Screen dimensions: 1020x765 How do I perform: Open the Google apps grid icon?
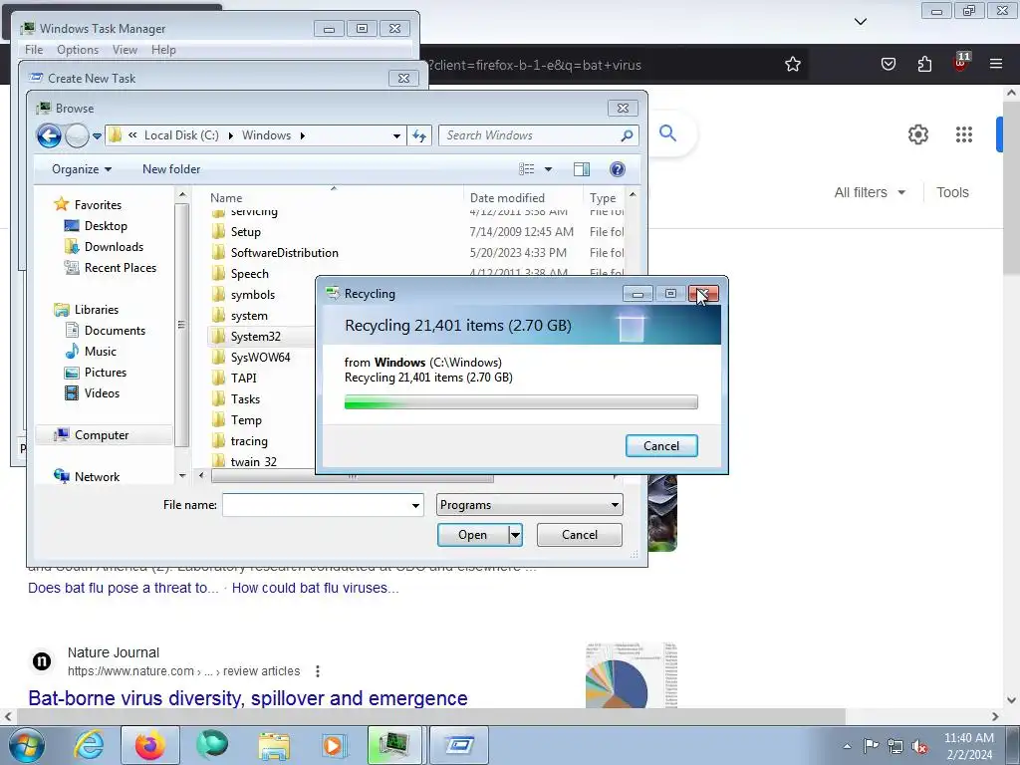click(964, 134)
